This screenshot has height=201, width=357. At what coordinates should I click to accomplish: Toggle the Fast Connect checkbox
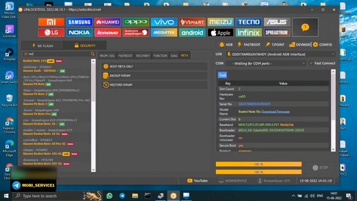pos(311,63)
